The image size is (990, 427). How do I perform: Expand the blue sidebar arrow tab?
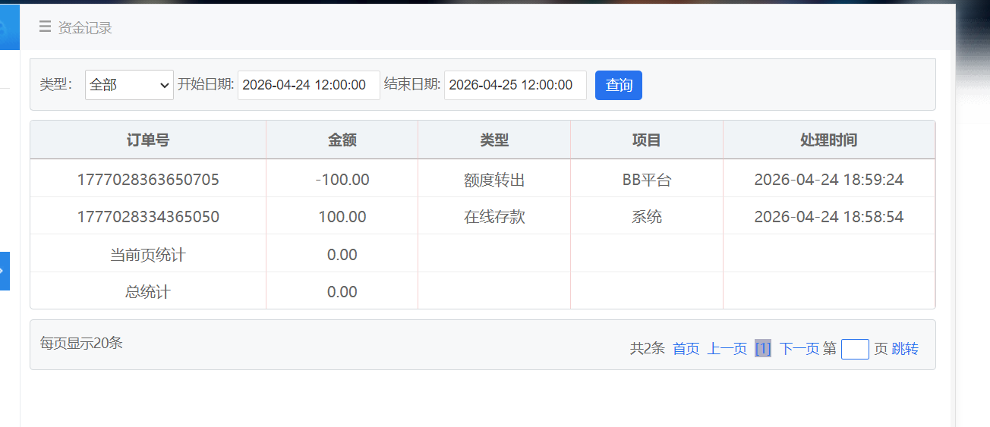pyautogui.click(x=5, y=271)
